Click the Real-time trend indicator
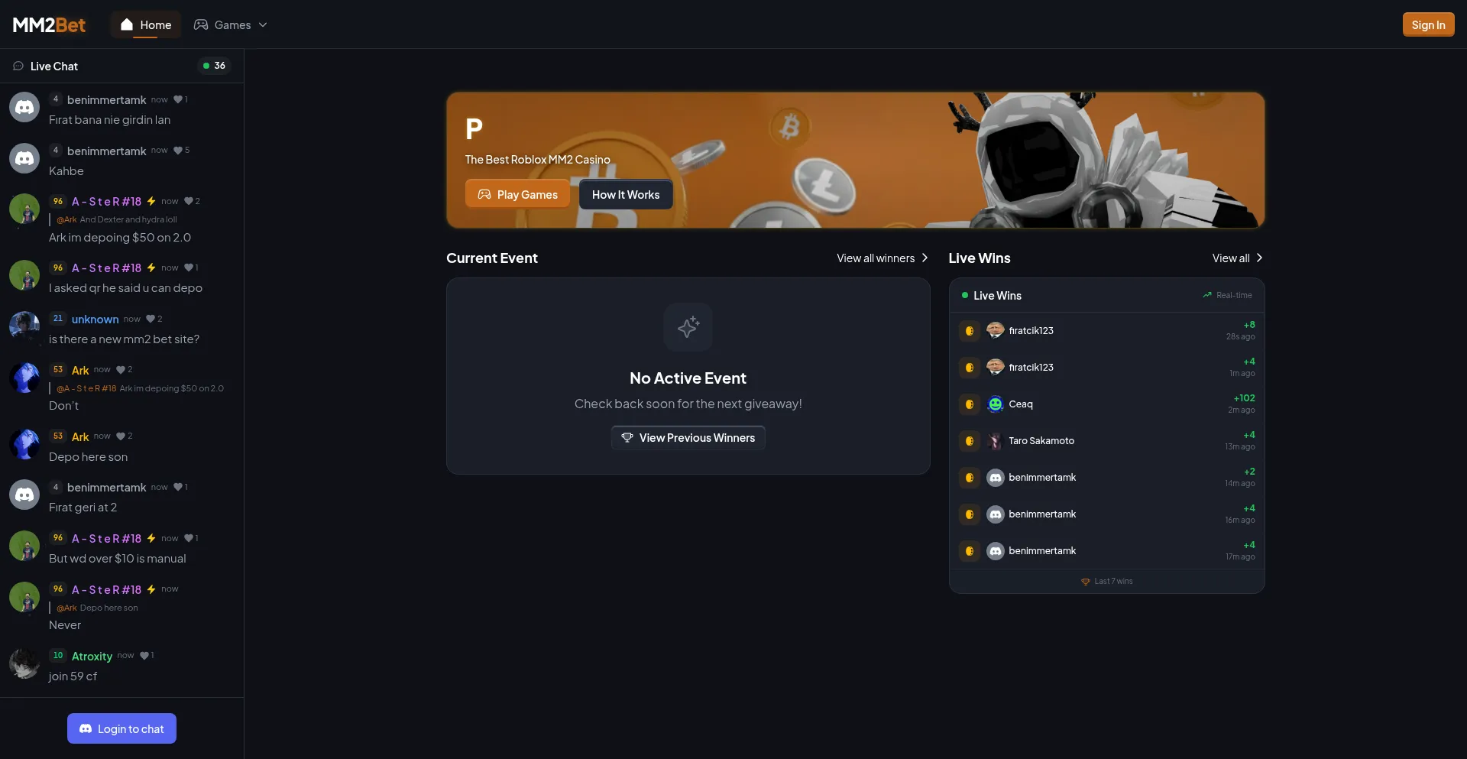Screen dimensions: 1467x759 coord(1227,295)
